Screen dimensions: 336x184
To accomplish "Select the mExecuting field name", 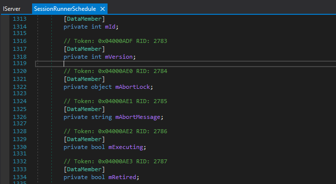I will click(x=126, y=147).
